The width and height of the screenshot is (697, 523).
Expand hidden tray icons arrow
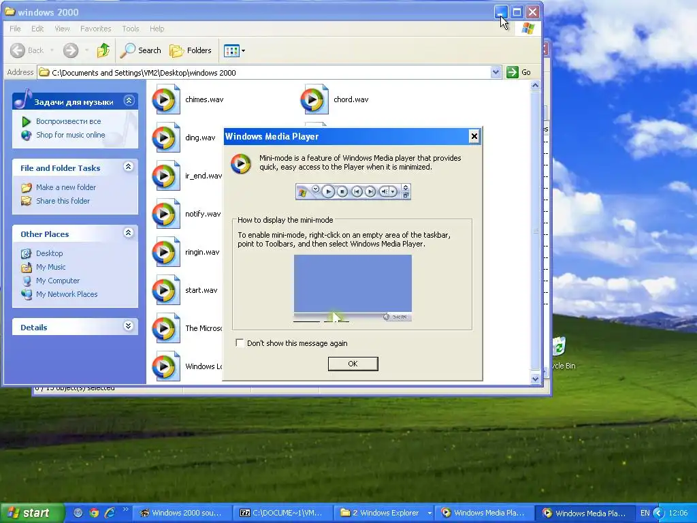coord(658,513)
